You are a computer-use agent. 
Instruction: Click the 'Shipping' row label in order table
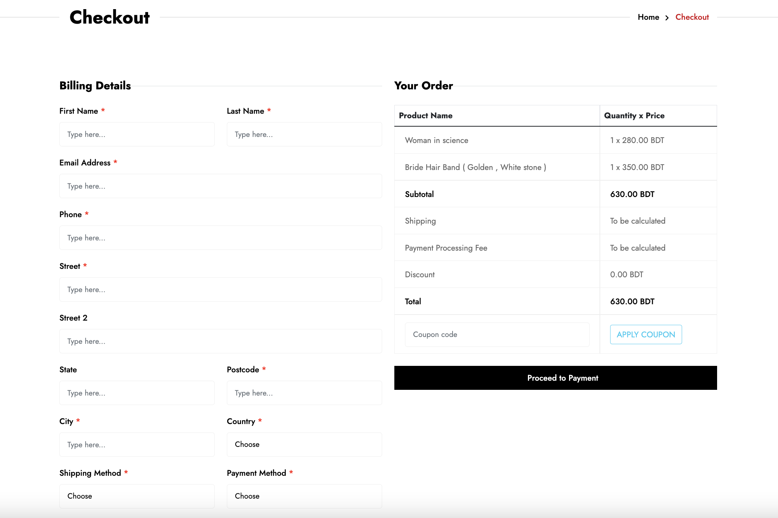point(421,221)
